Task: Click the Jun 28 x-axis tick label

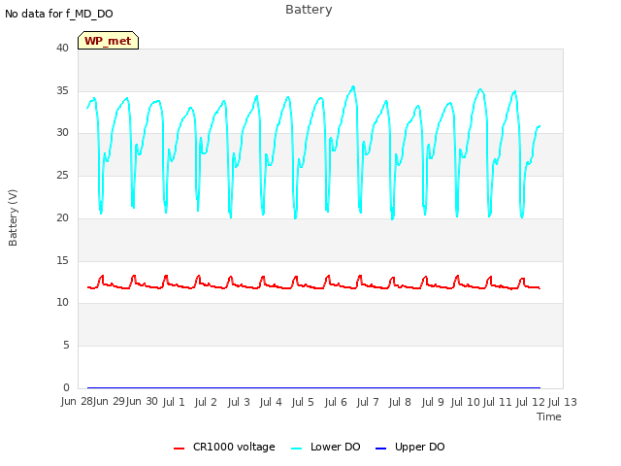Action: (77, 402)
